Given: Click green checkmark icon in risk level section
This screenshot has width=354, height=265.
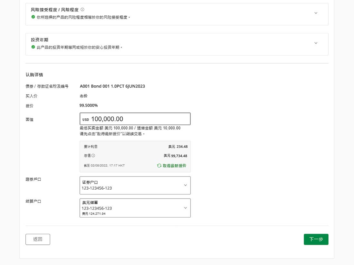Looking at the screenshot, I should click(x=33, y=17).
